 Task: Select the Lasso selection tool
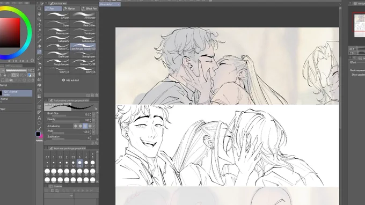39,35
